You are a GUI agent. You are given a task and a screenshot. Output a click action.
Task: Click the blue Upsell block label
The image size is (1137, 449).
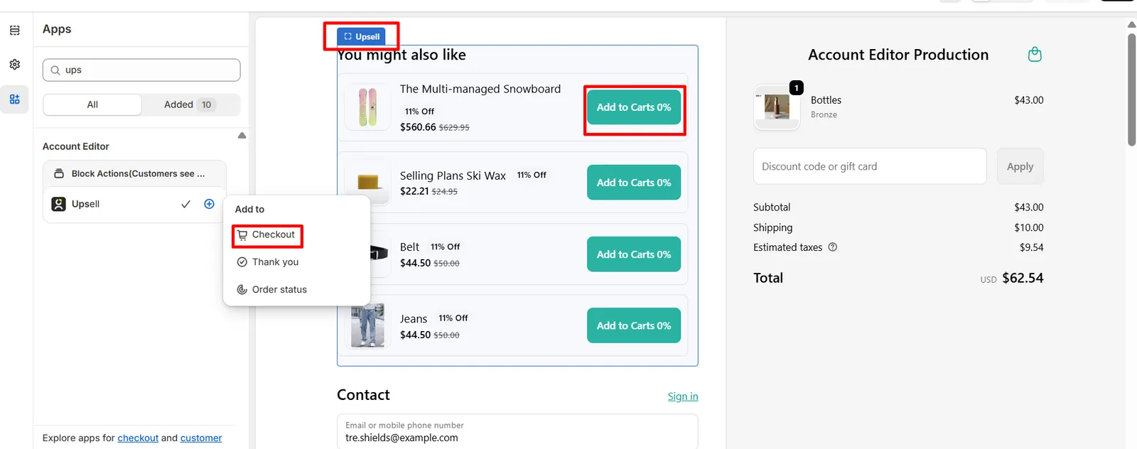pyautogui.click(x=362, y=36)
